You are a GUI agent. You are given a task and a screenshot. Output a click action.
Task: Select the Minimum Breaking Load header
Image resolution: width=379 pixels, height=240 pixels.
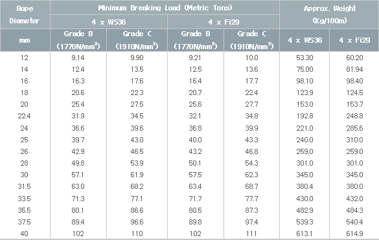(165, 8)
